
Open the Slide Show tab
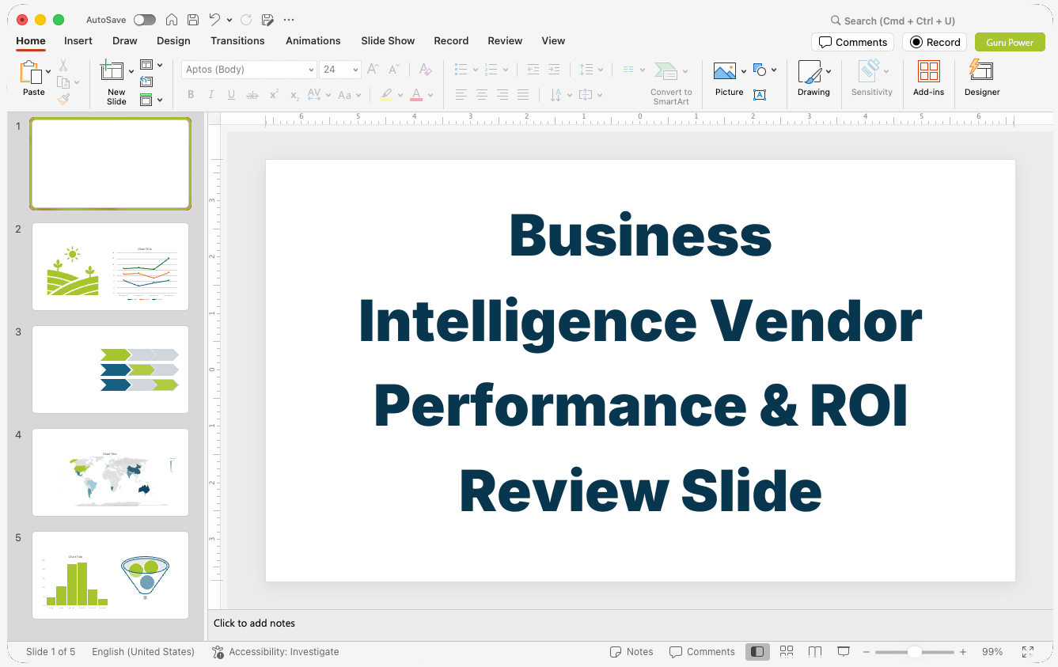[388, 41]
